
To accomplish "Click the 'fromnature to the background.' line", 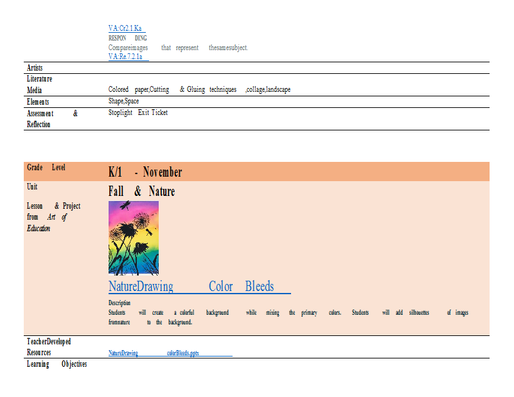I will (x=150, y=322).
